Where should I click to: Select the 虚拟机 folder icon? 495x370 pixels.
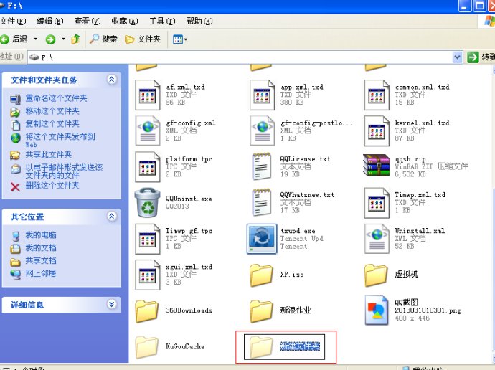click(376, 275)
